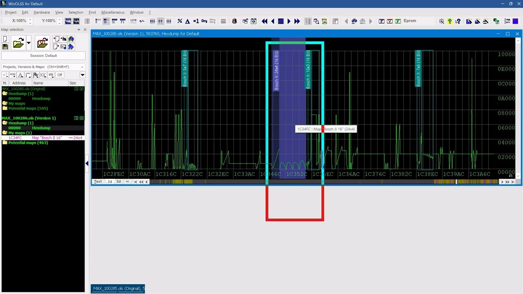Click the jump to last arrow icon
Screen dimensions: 523x294
(297, 21)
